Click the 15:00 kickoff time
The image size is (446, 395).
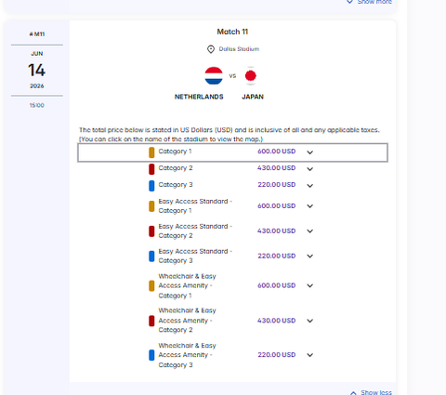click(x=37, y=105)
